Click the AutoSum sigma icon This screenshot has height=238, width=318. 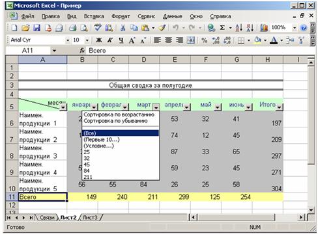click(x=222, y=28)
